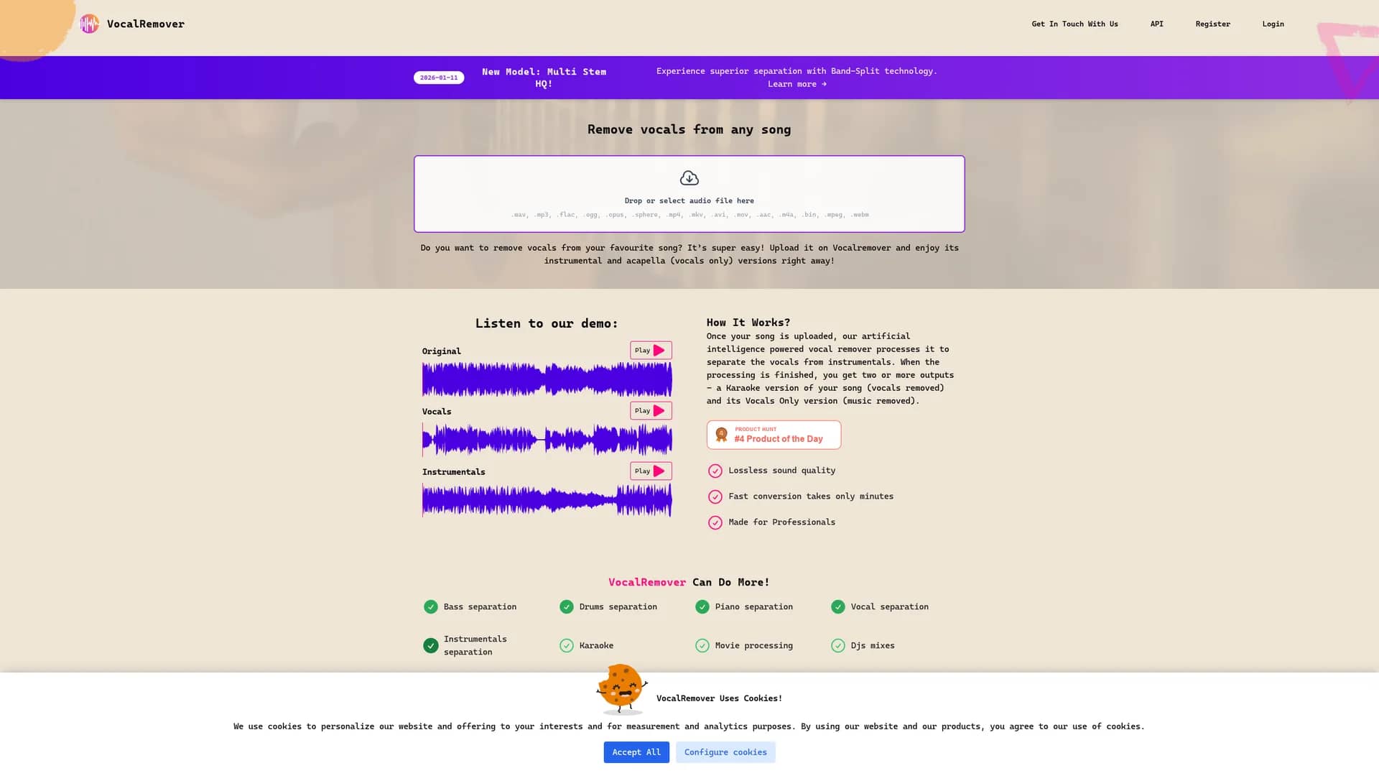
Task: Click the Listen to our demo heading
Action: click(x=547, y=323)
